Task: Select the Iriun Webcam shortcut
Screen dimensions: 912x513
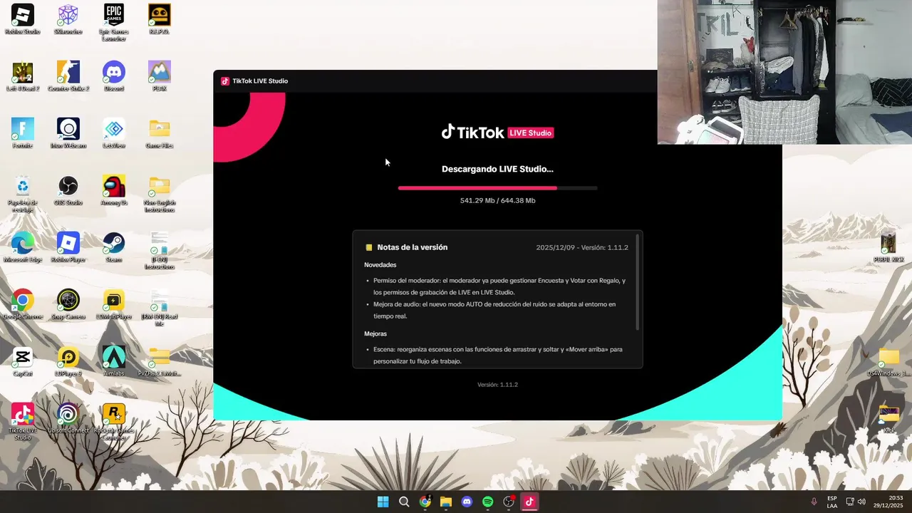Action: tap(68, 133)
